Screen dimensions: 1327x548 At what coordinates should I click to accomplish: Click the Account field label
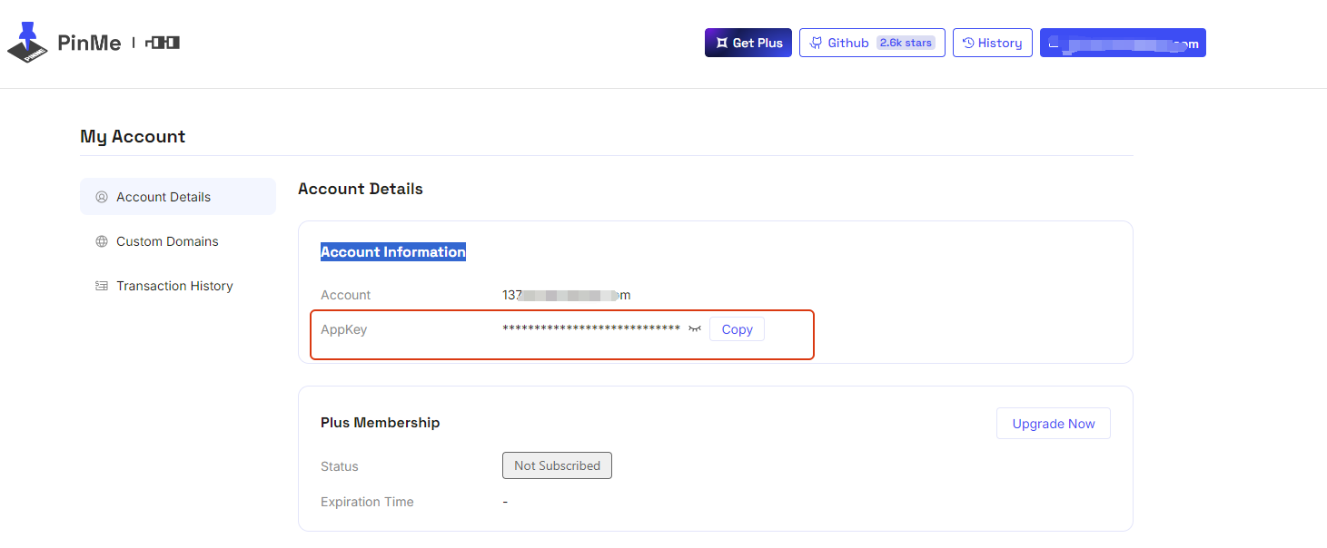(346, 295)
